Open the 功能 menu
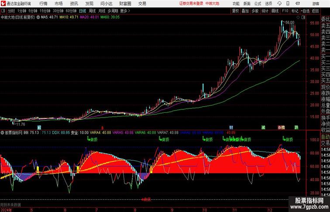Viewport: 330px width, 212px height. [x=236, y=3]
